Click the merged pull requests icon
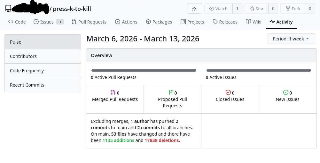320x163 pixels. (x=113, y=92)
